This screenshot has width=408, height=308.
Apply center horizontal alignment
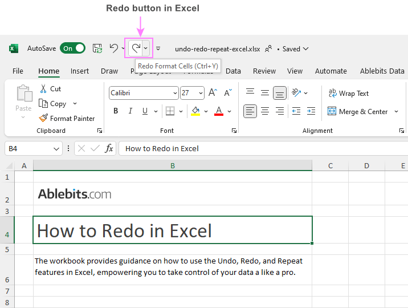tap(265, 111)
